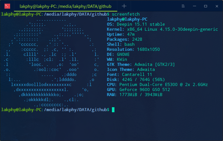
Task: Open a new tab with the plus button
Action: (x=124, y=6)
